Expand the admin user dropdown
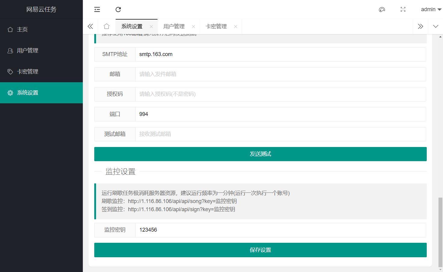The width and height of the screenshot is (443, 272). coord(431,10)
